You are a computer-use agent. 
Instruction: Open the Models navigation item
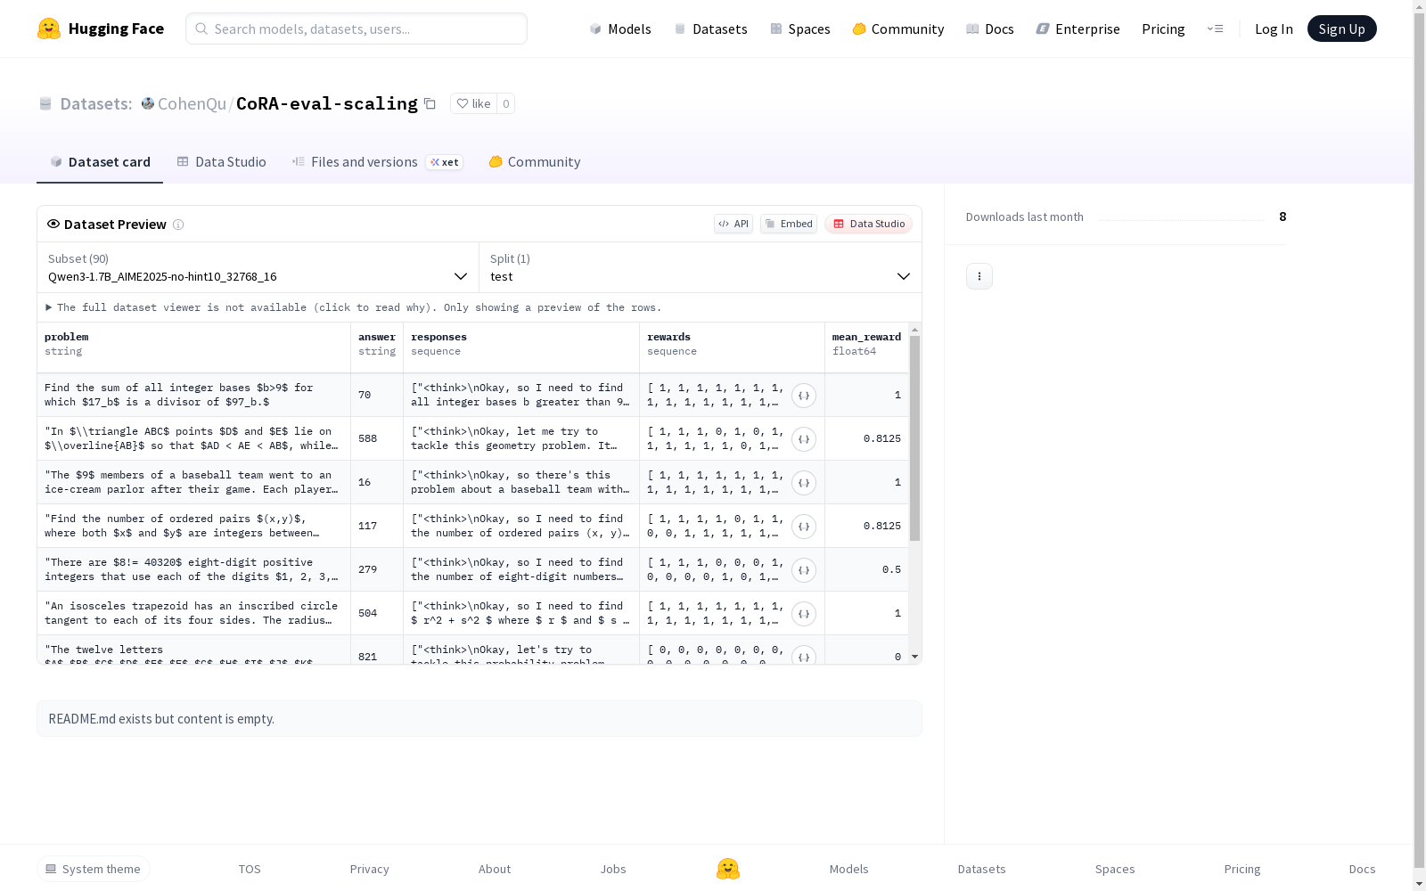click(x=620, y=29)
